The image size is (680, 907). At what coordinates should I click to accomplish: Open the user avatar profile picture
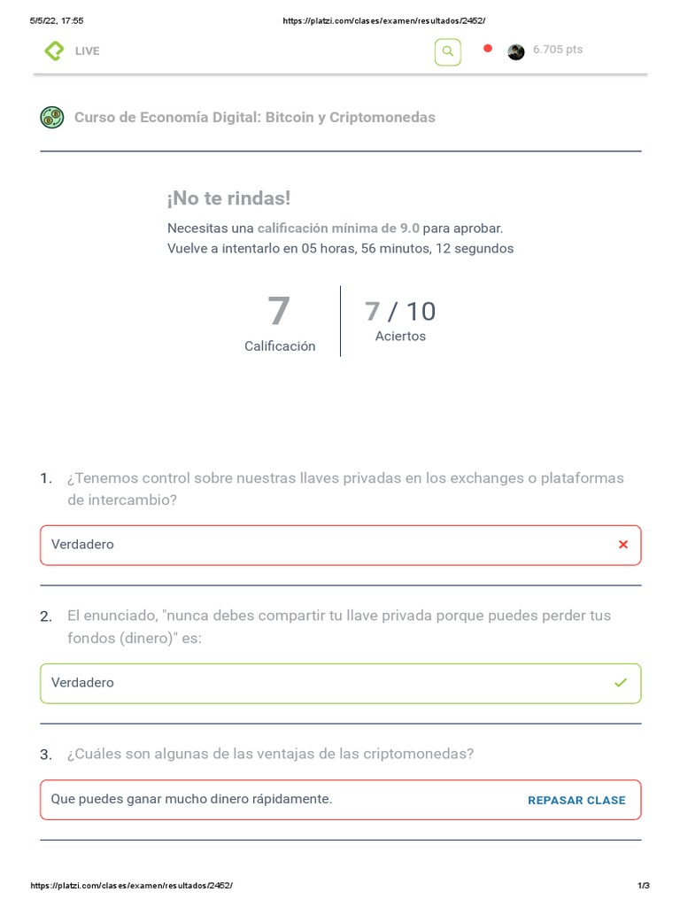(516, 51)
